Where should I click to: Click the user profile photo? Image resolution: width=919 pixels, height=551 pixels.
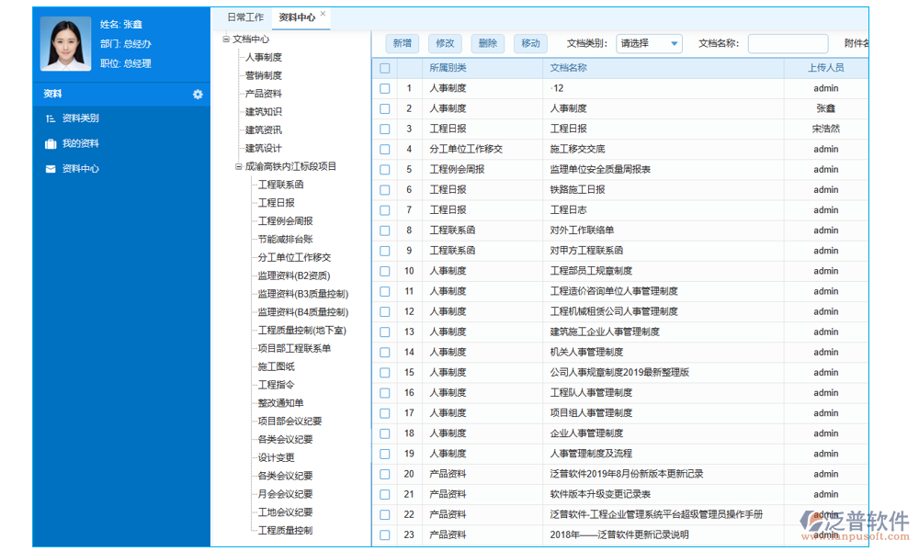click(65, 43)
